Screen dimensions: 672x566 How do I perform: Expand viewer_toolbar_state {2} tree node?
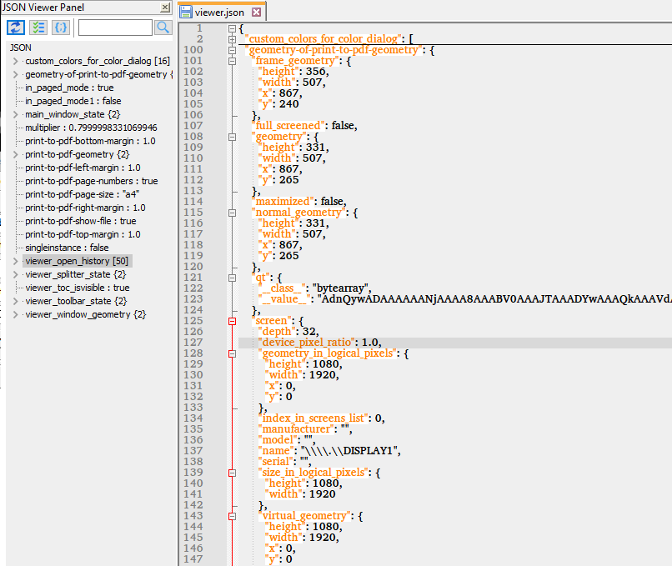[x=16, y=301]
